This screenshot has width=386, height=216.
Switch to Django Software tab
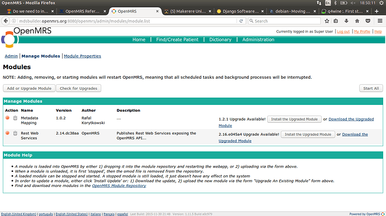(241, 11)
